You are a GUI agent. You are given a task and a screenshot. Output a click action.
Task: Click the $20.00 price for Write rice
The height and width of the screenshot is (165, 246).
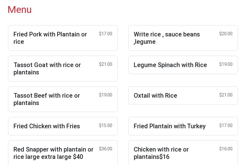(226, 34)
